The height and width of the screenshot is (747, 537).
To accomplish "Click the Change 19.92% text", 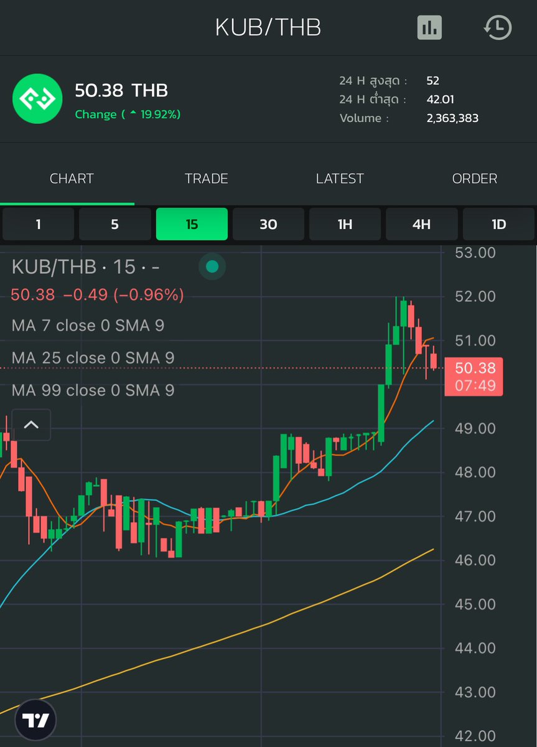I will tap(128, 115).
